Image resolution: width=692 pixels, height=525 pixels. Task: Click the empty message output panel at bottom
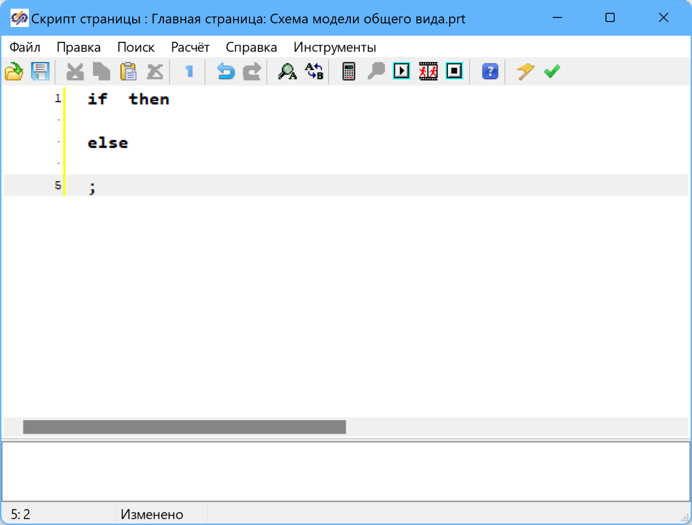click(x=346, y=471)
